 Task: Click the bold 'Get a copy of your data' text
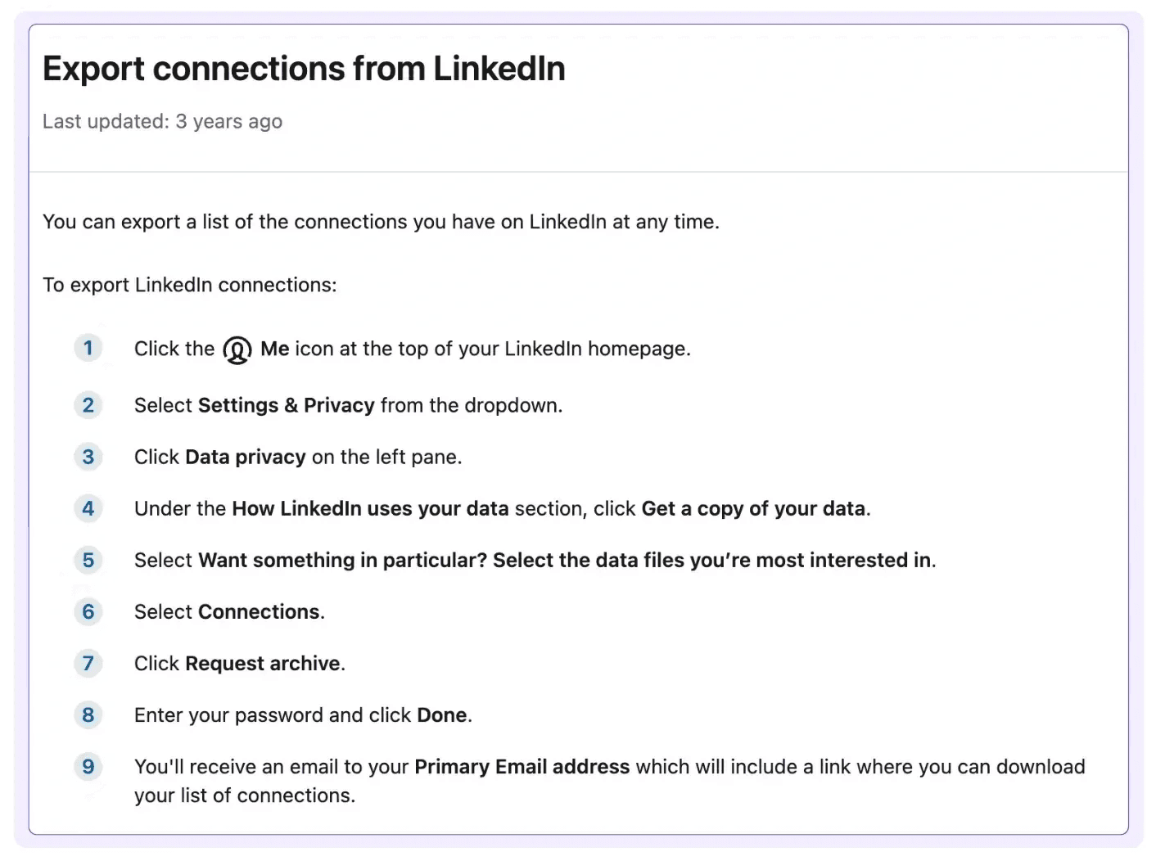pos(753,509)
